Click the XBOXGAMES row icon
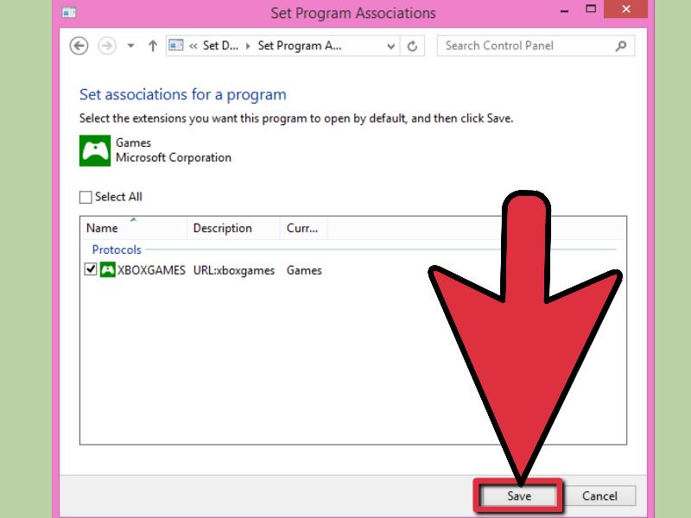The height and width of the screenshot is (518, 691). tap(107, 269)
